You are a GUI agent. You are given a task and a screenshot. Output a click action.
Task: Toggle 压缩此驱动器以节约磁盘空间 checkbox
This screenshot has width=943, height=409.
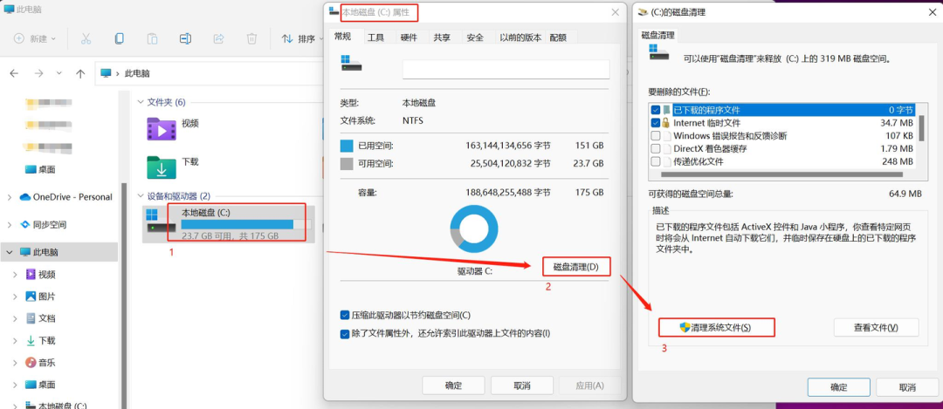click(x=345, y=315)
